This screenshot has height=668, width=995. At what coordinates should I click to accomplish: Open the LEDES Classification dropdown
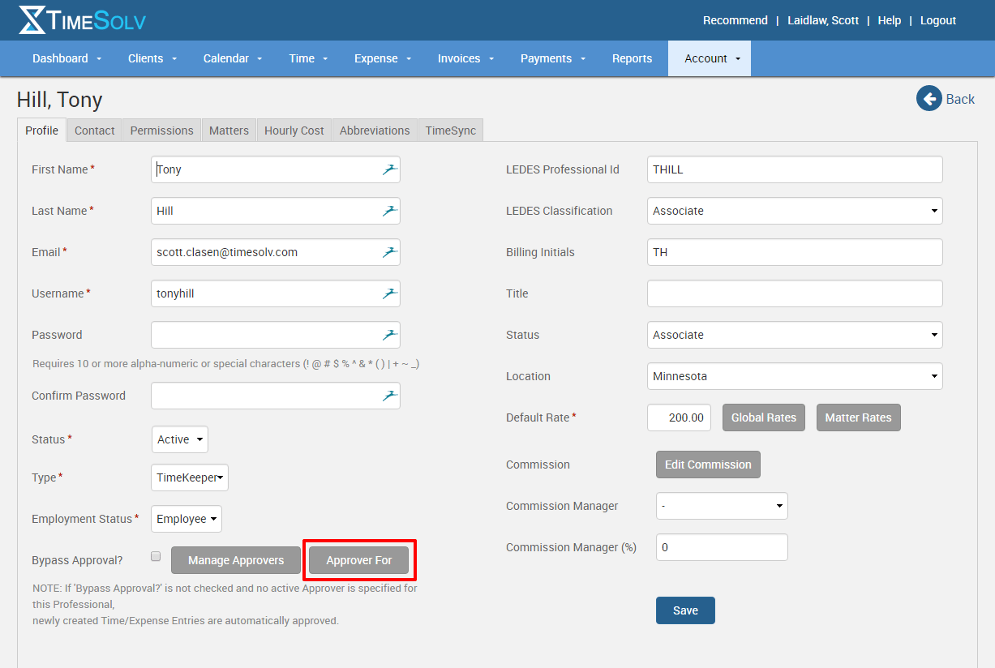[x=794, y=211]
